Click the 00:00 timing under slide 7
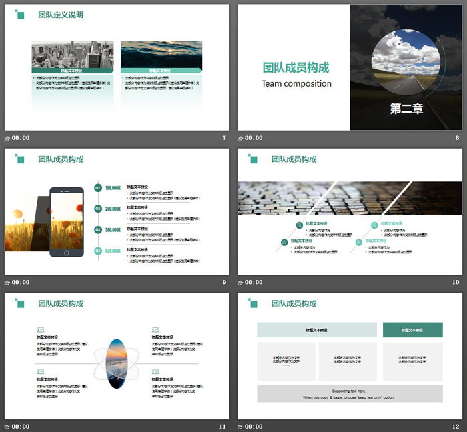 21,138
